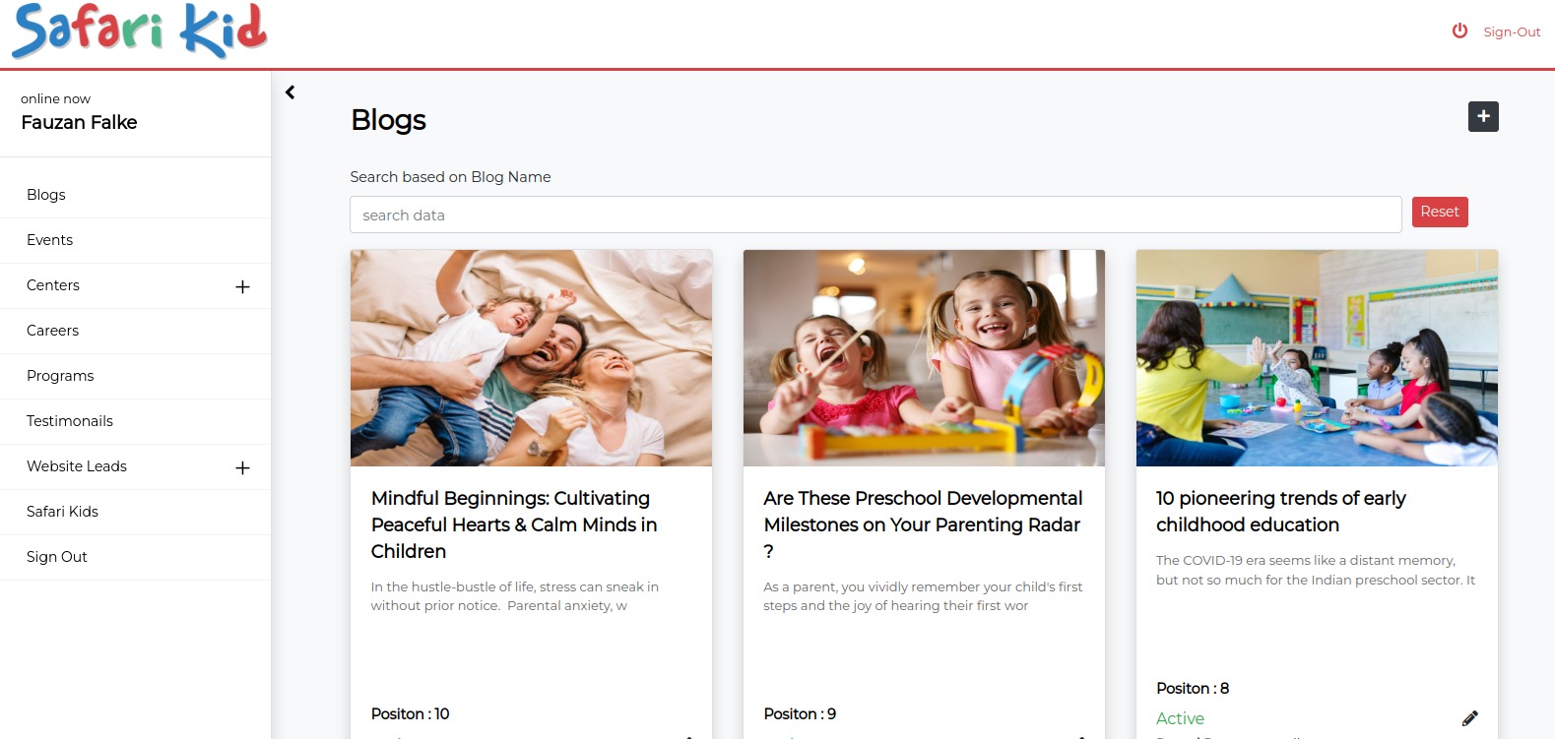Click the add new blog plus button
Viewport: 1555px width, 739px height.
click(1483, 116)
